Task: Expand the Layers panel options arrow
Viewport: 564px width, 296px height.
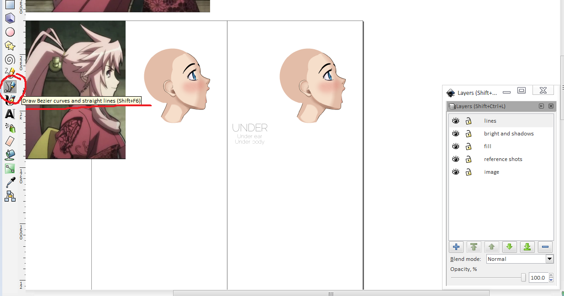Action: (x=541, y=106)
